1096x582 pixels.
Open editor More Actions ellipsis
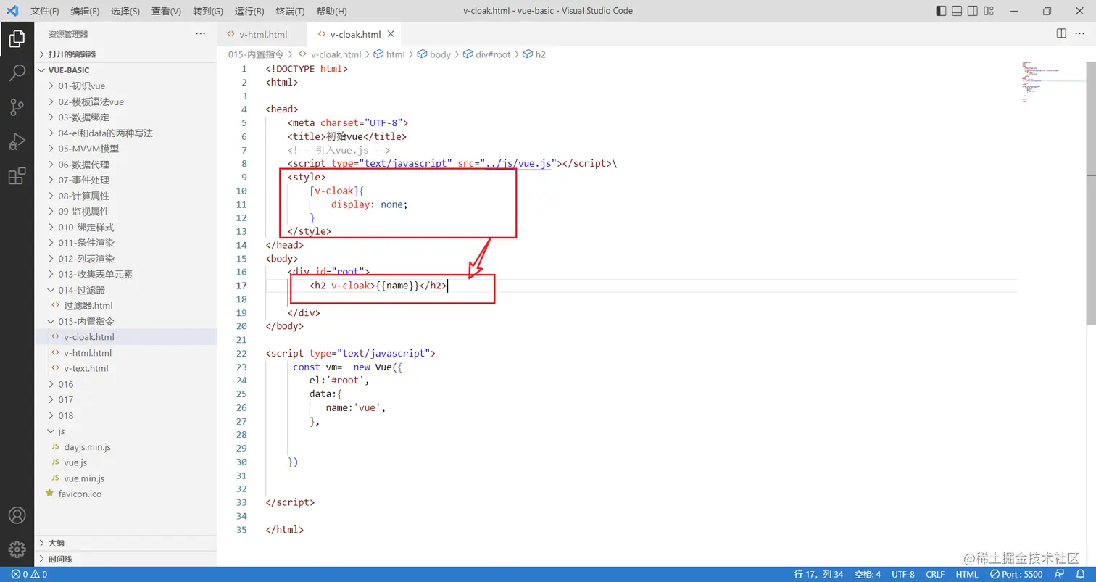1080,33
